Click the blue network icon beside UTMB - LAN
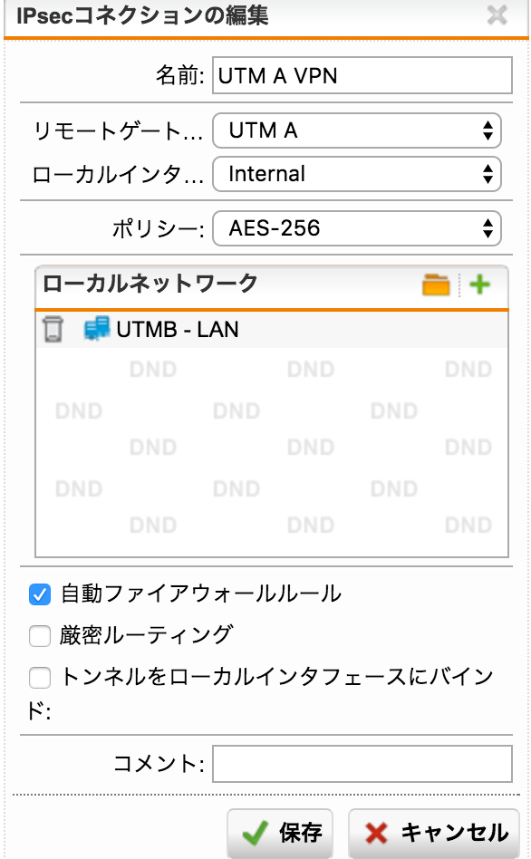Viewport: 531px width, 859px height. click(x=96, y=329)
